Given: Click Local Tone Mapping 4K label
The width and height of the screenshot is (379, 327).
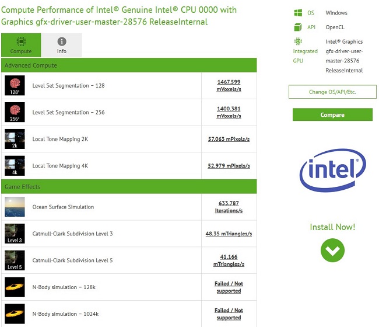Looking at the screenshot, I should tap(60, 166).
